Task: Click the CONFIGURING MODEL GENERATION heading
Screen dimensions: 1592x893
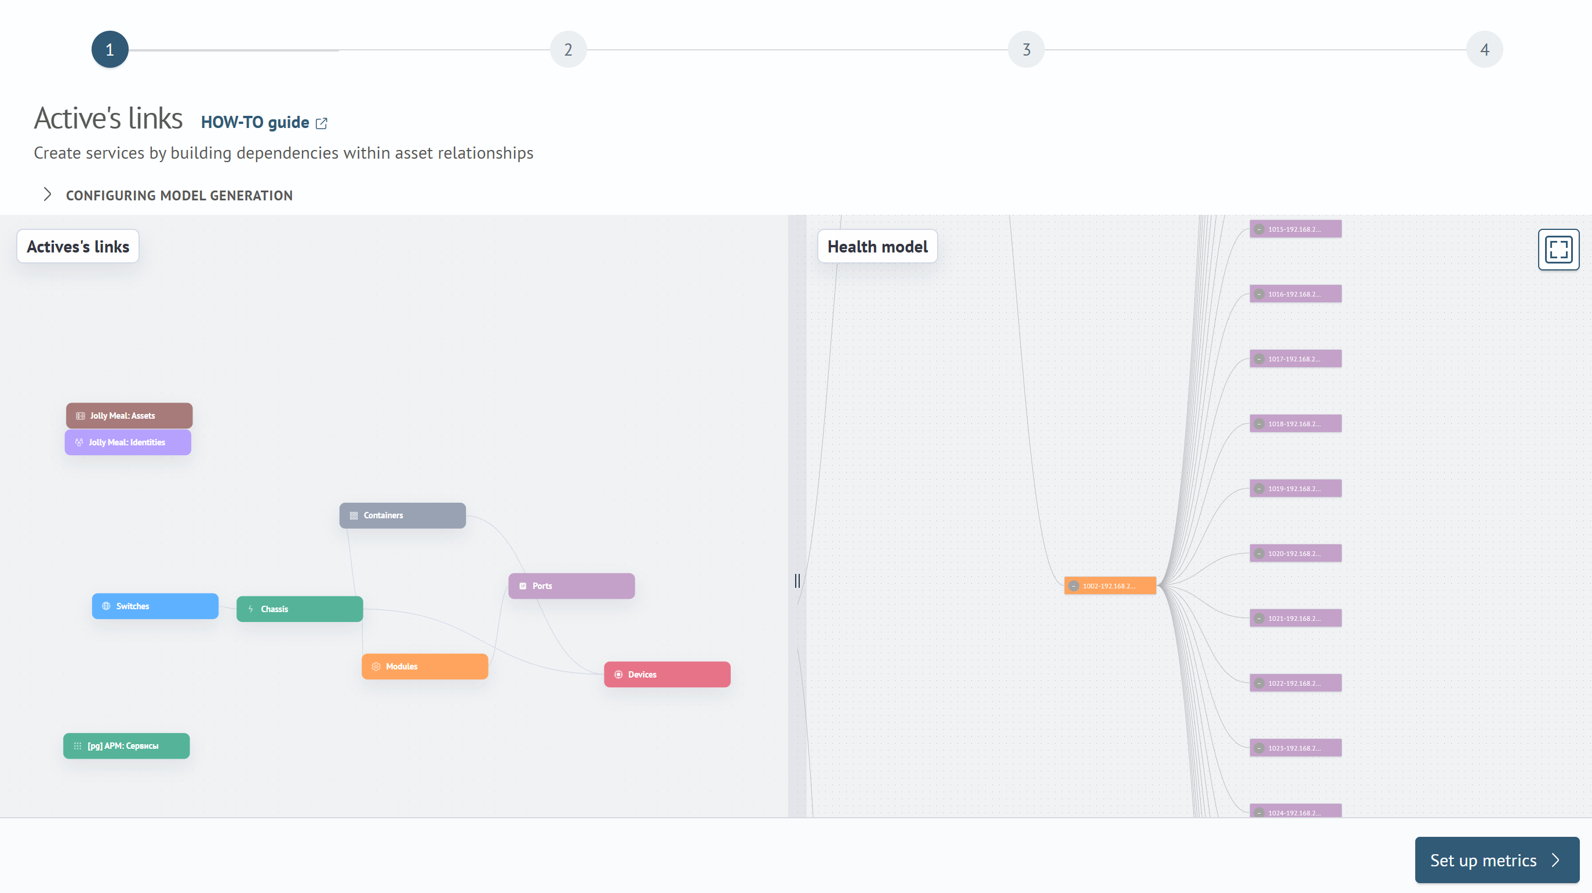Action: [x=179, y=195]
